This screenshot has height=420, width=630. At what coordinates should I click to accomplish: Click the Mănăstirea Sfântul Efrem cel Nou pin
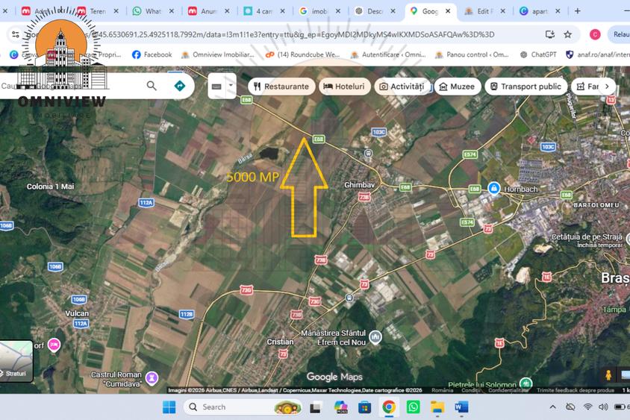coord(375,337)
